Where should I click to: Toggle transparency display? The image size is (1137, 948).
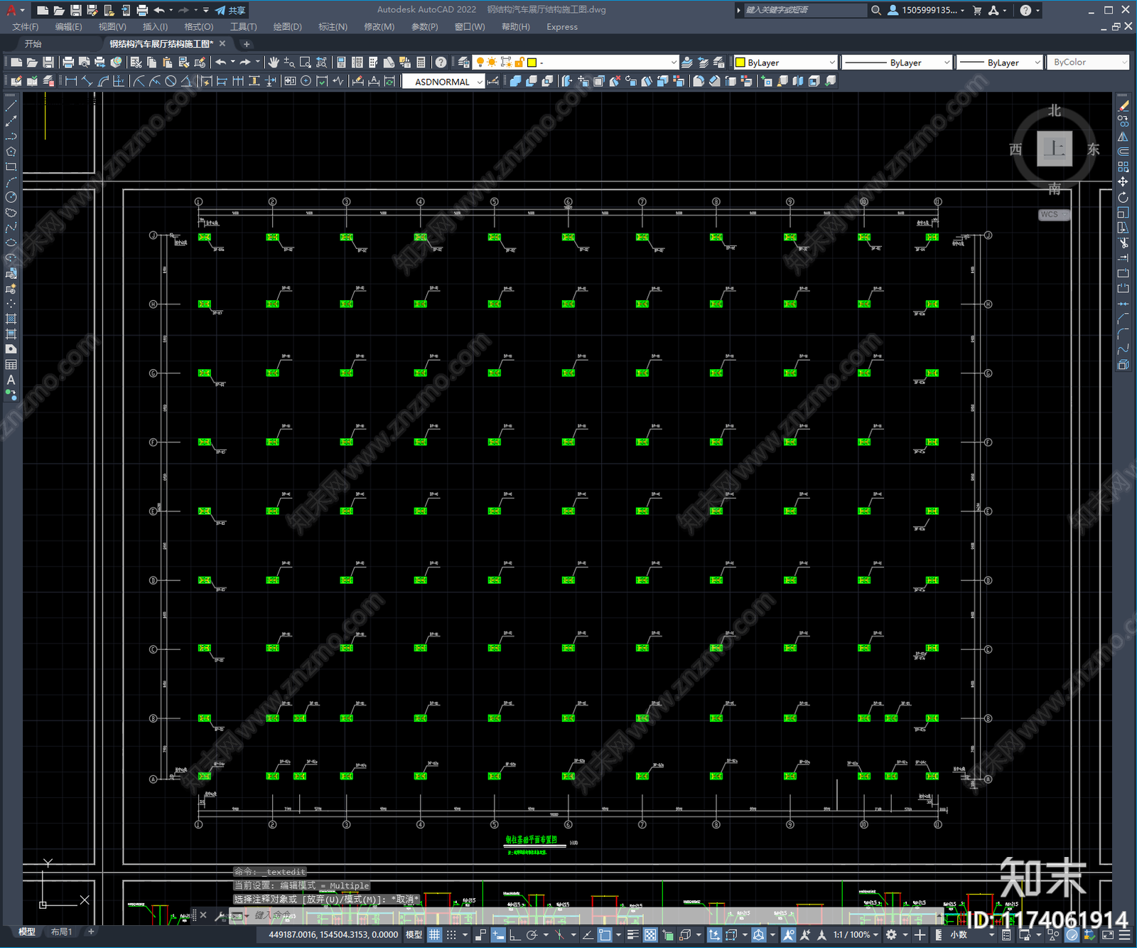click(x=650, y=935)
